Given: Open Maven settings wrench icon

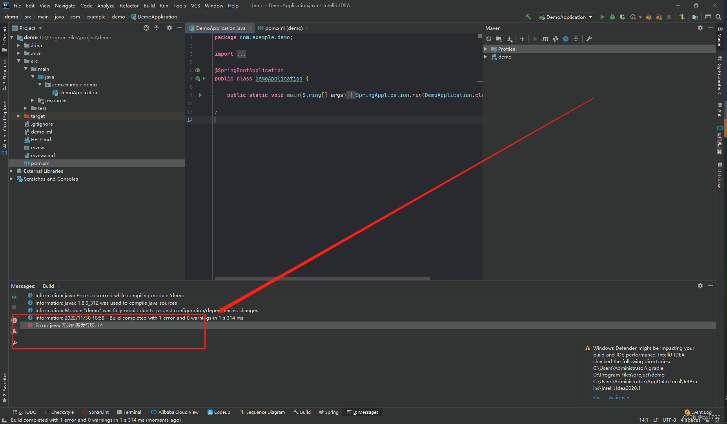Looking at the screenshot, I should [589, 39].
